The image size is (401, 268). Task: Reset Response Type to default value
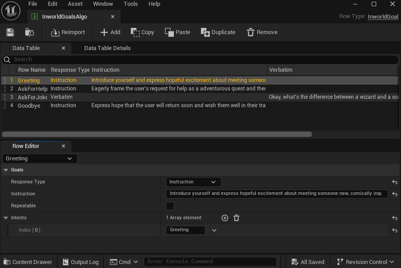394,182
